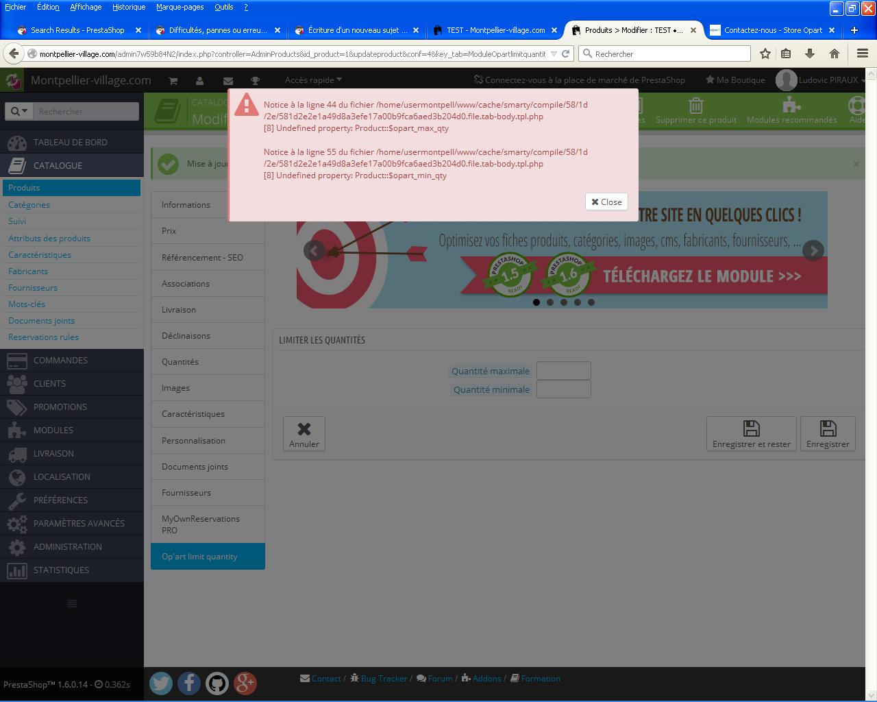Open the admin search type dropdown

[18, 111]
